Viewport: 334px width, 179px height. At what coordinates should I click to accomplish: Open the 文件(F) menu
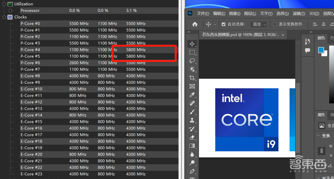203,13
